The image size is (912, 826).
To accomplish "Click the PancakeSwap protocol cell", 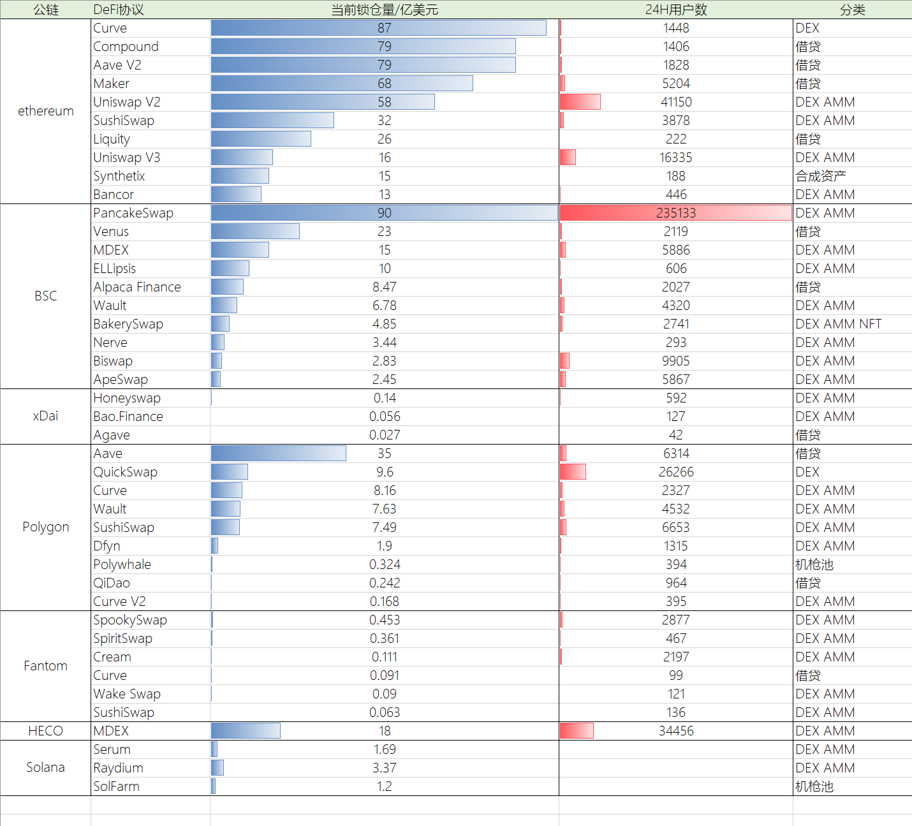I will (151, 213).
